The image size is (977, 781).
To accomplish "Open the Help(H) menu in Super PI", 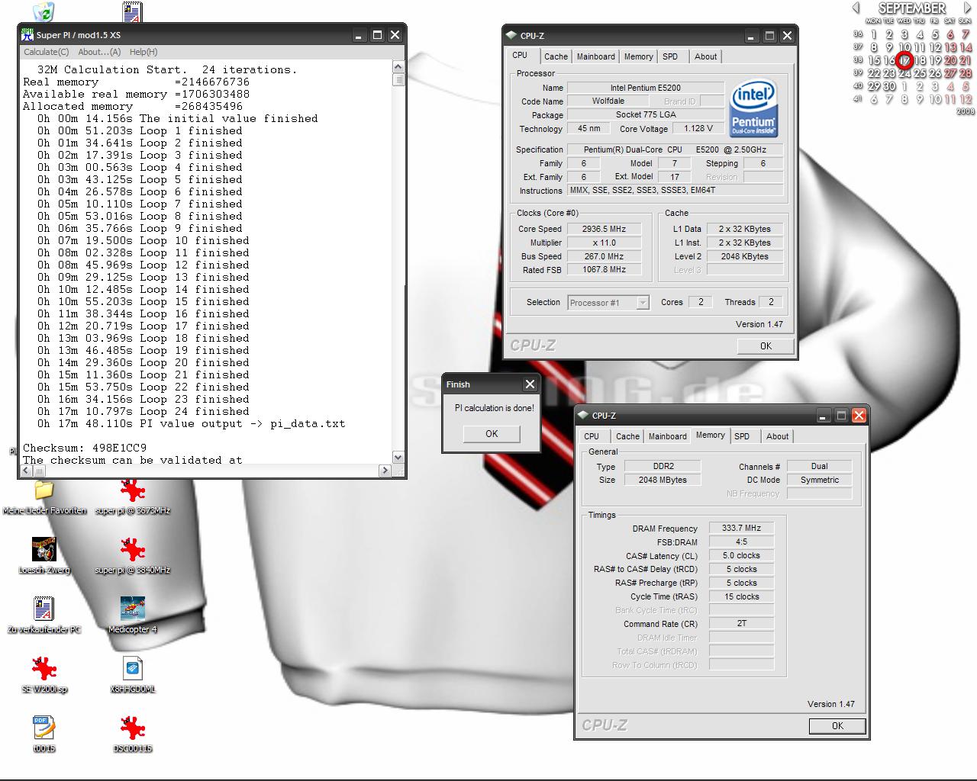I will [x=143, y=52].
